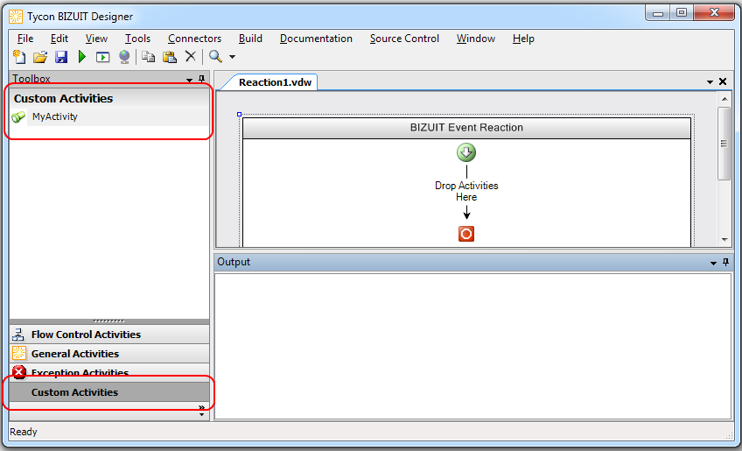Open the View menu
742x451 pixels.
tap(96, 39)
